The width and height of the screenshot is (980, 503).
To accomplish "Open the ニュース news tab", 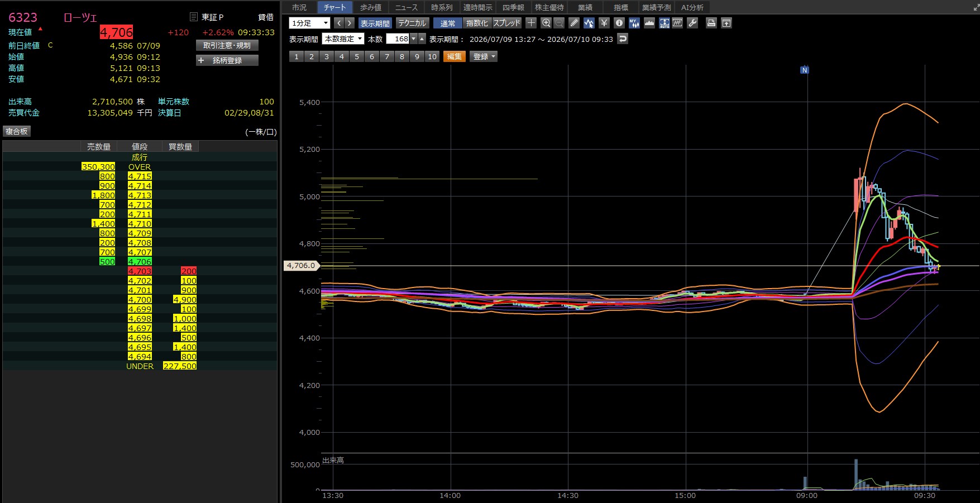I will [x=407, y=7].
